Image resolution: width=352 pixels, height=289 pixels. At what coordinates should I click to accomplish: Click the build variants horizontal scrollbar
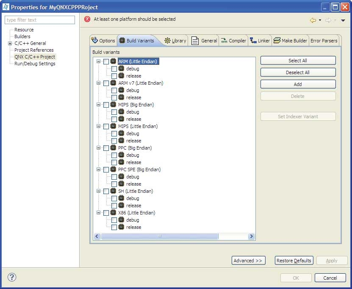[174, 236]
